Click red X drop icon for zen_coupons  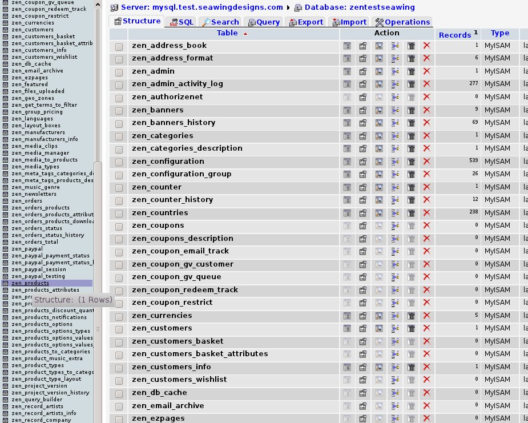426,225
